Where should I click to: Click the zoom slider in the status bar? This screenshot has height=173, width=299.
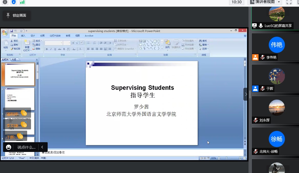226,158
